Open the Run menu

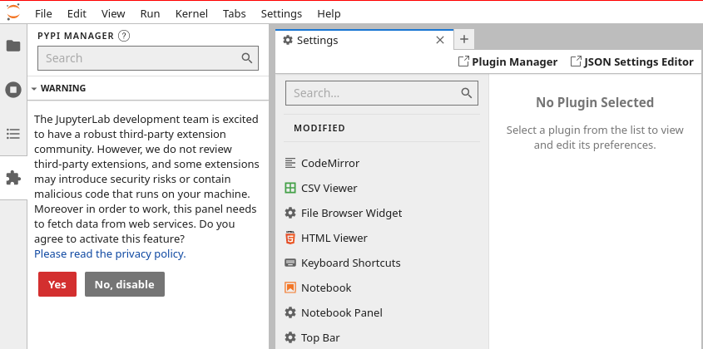(x=150, y=13)
